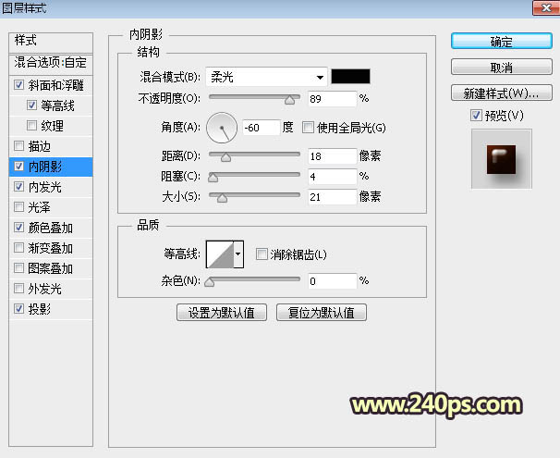Click 复位为默认值 button
The image size is (560, 458).
click(322, 313)
